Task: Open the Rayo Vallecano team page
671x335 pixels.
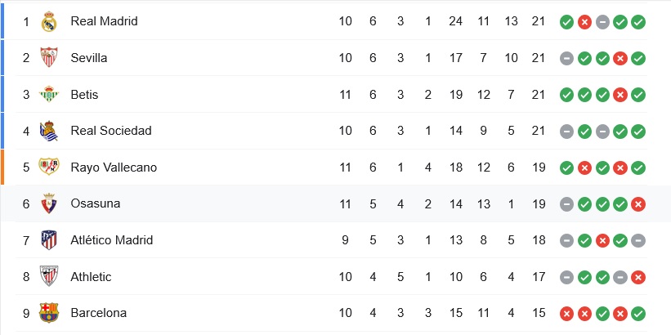Action: tap(114, 167)
